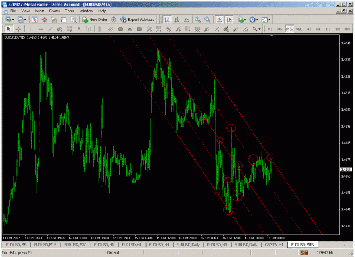Click the New Order button

(95, 20)
